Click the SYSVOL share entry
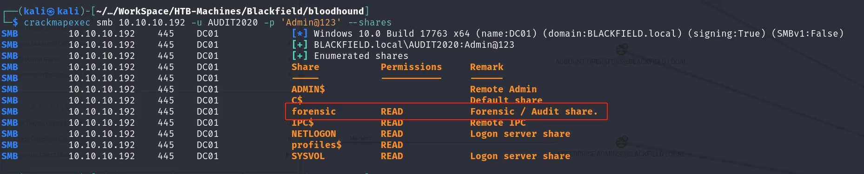The image size is (864, 174). tap(308, 156)
